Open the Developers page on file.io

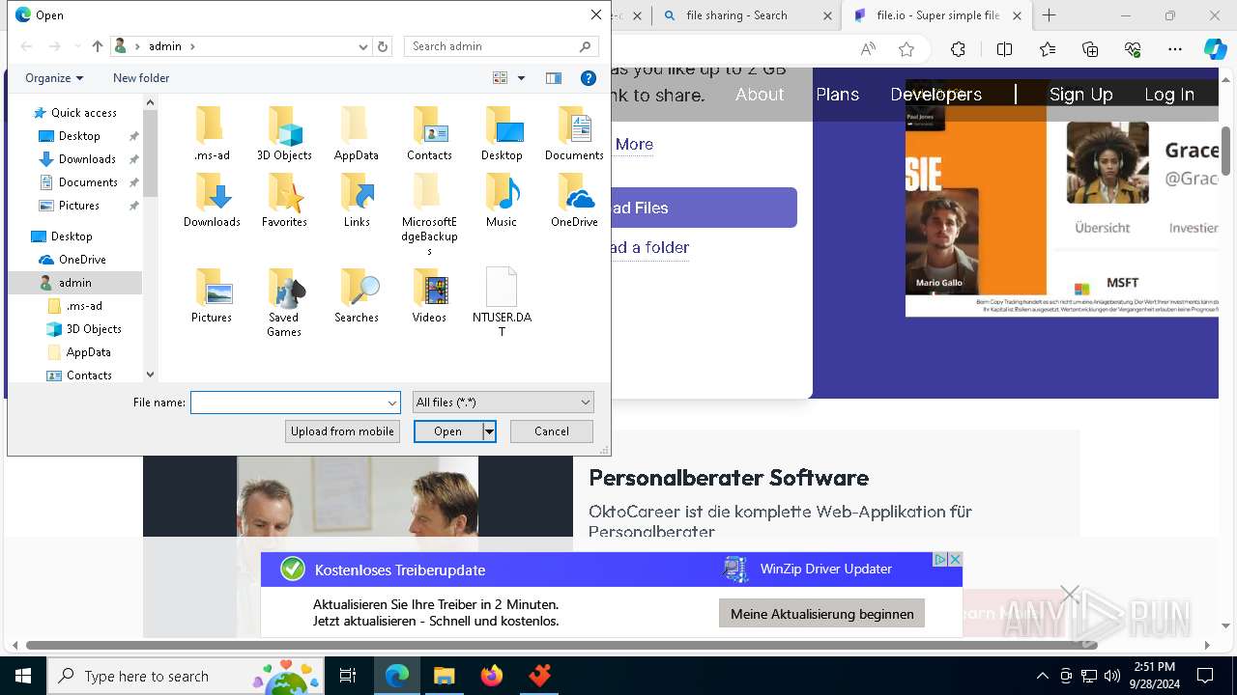point(936,95)
